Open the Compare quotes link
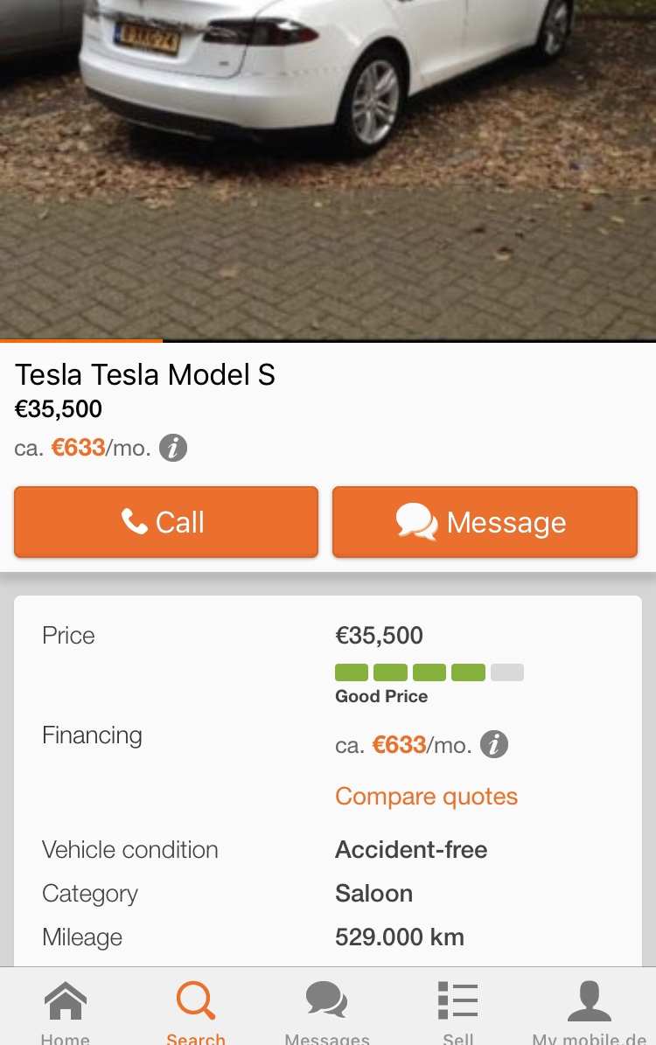The width and height of the screenshot is (656, 1045). click(426, 797)
